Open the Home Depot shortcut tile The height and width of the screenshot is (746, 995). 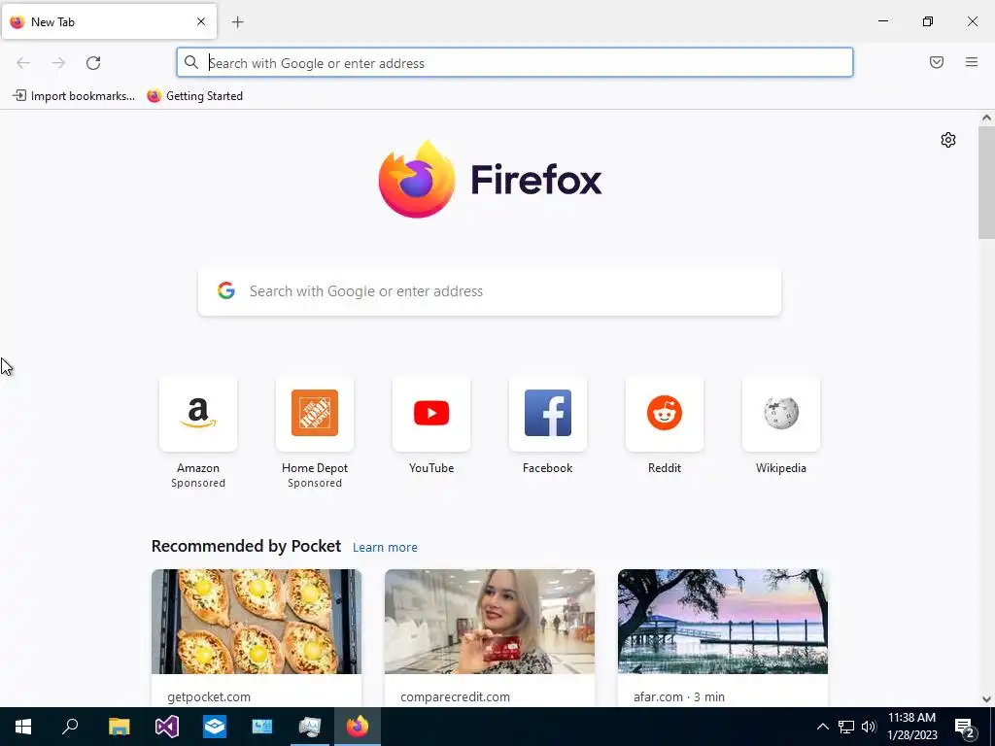click(x=315, y=414)
